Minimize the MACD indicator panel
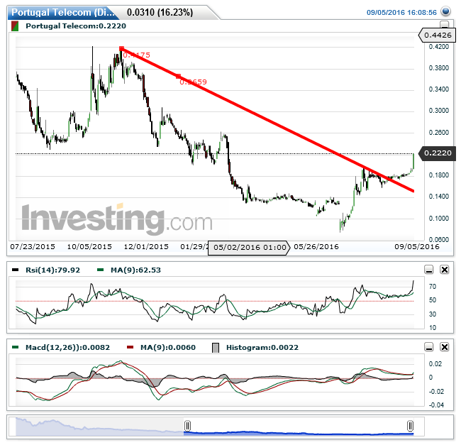The height and width of the screenshot is (445, 461). pos(429,347)
